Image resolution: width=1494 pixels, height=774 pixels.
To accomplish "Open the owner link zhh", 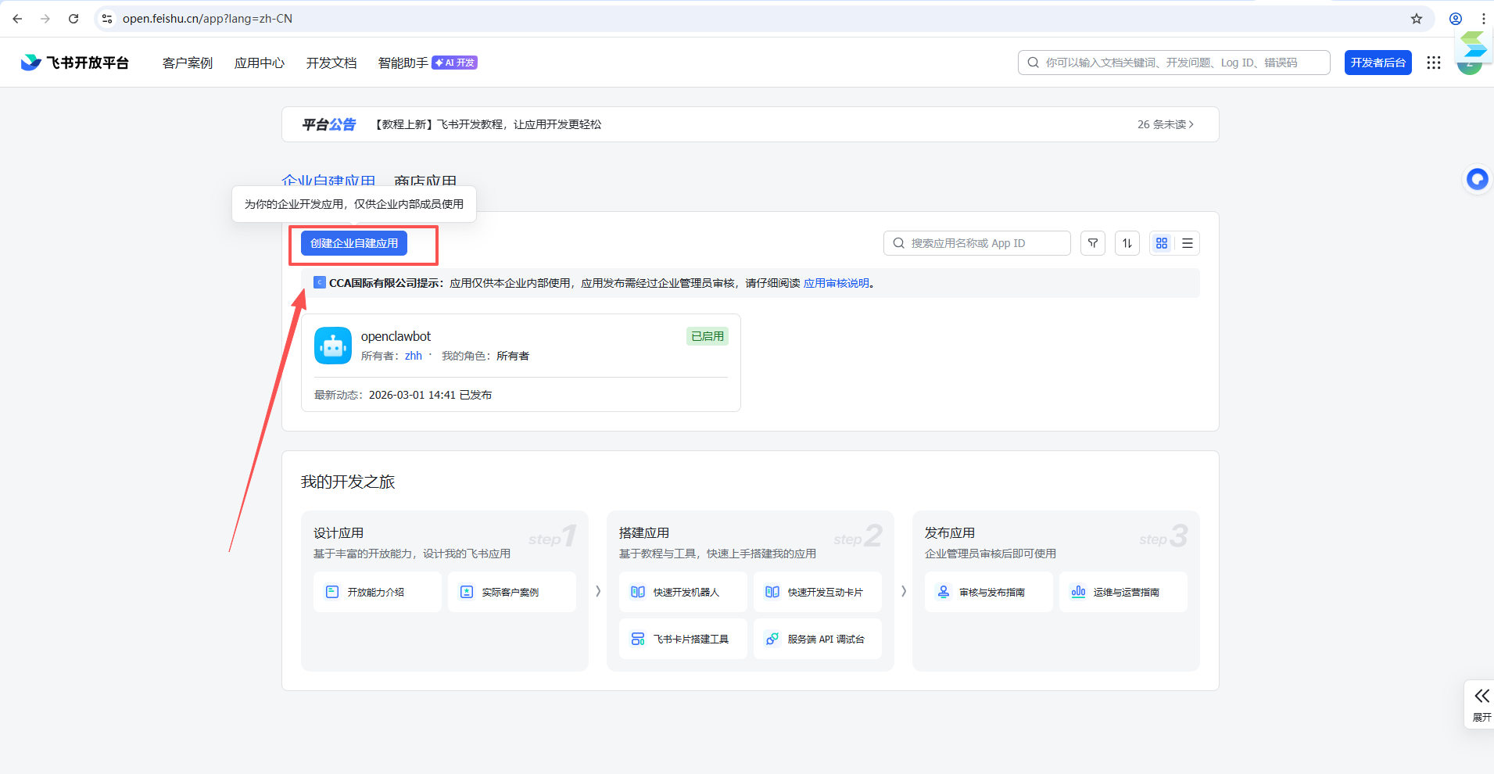I will click(414, 356).
